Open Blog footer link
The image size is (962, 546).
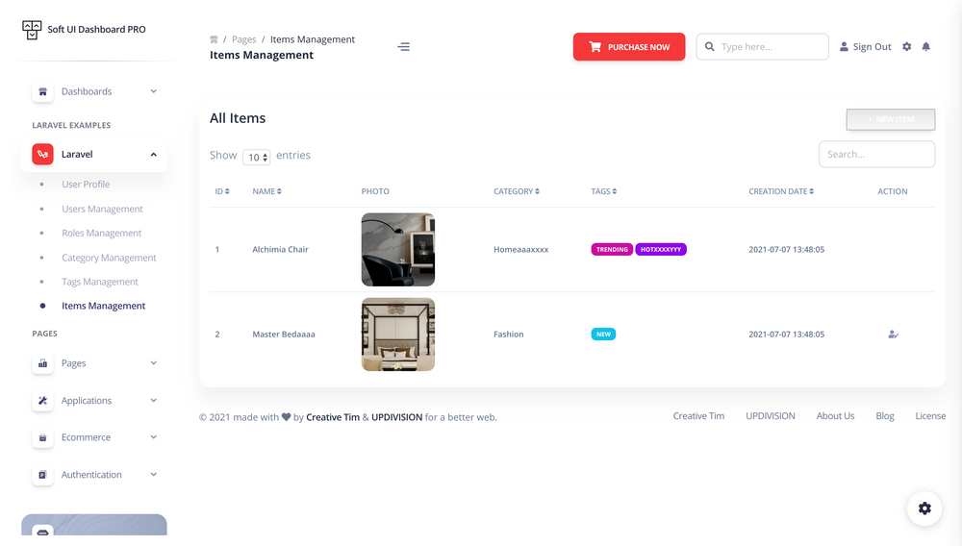point(885,416)
